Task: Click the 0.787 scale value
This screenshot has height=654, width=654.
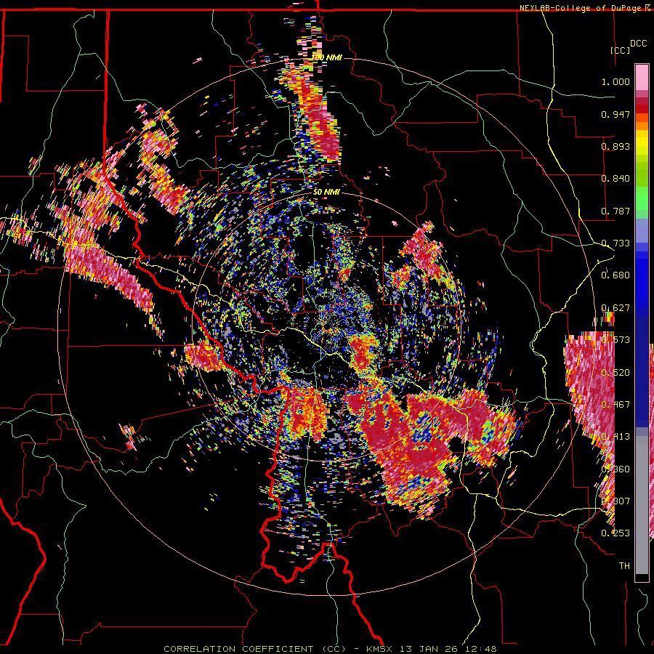Action: coord(615,211)
